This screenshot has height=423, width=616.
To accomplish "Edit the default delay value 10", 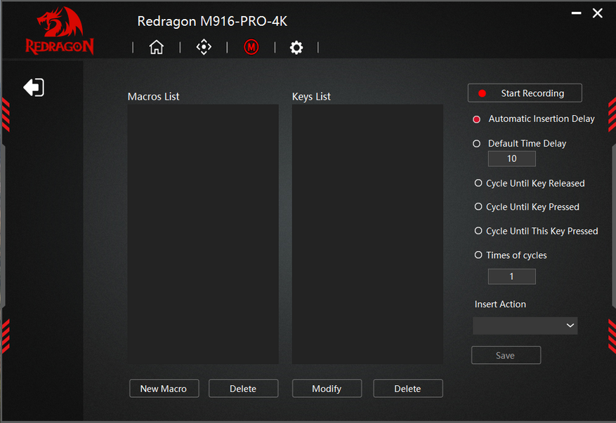I will [x=511, y=159].
